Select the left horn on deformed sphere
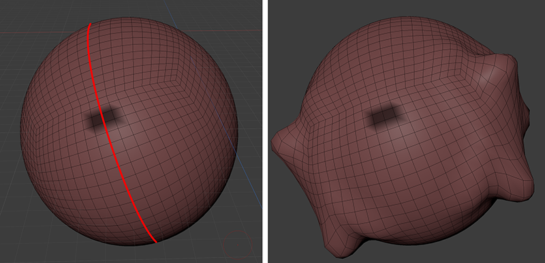Screen dimensions: 545x263 coord(285,141)
